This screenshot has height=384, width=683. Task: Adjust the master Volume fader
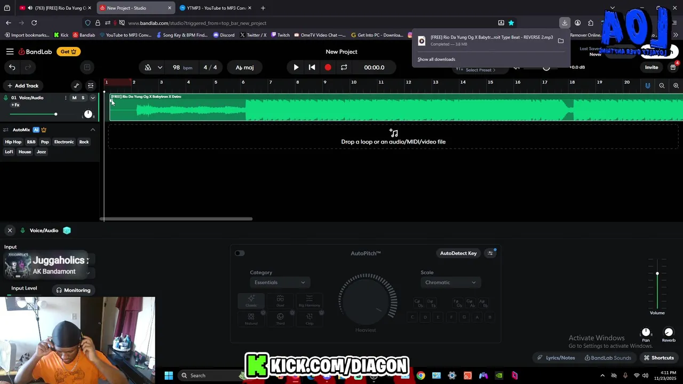[x=657, y=274]
